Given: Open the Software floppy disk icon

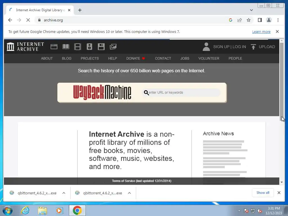Looking at the screenshot, I should (101, 47).
